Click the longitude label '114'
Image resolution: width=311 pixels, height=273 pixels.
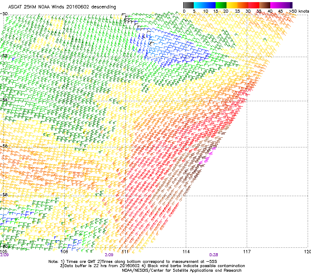(186, 252)
